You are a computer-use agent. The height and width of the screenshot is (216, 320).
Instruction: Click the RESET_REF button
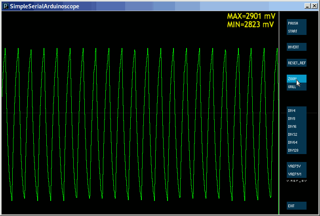click(296, 63)
